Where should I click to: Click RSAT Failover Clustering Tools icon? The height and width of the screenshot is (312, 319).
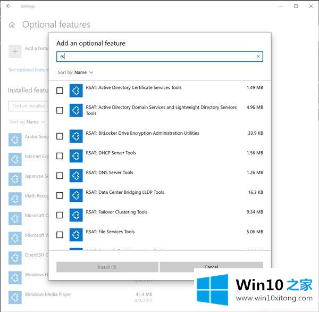tap(76, 215)
